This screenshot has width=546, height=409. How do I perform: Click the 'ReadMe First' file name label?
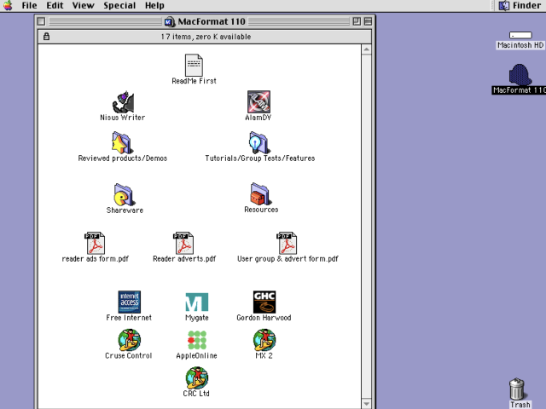[194, 81]
